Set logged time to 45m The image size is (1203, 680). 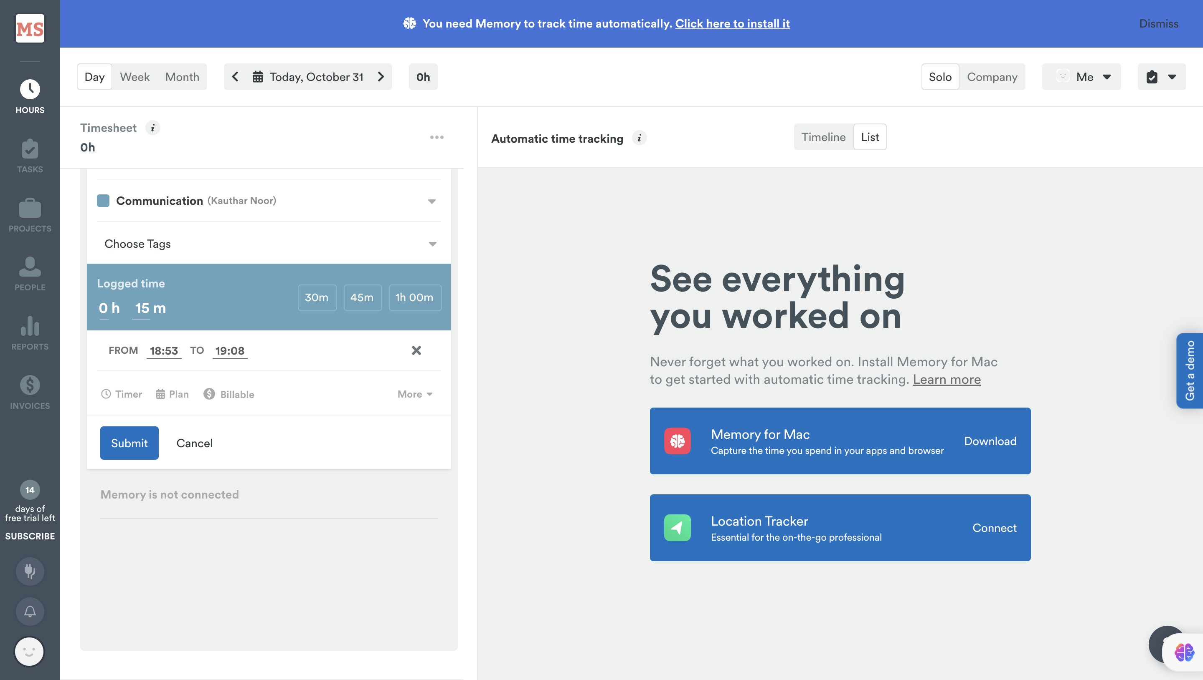[x=362, y=297]
